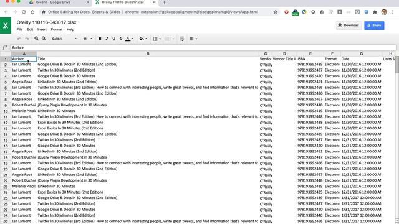Select row 5 header

tap(6, 82)
